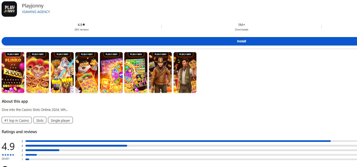This screenshot has width=357, height=167.
Task: Open the explorer adventurer screenshot
Action: 185,73
